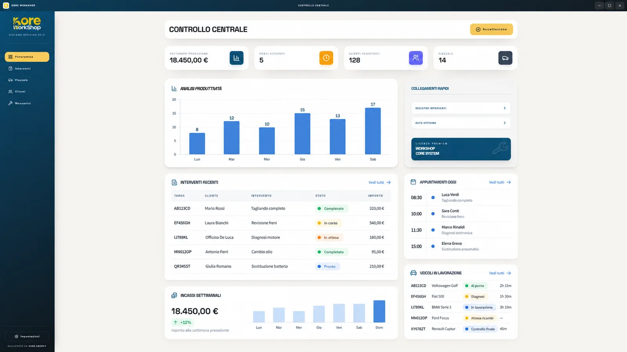Open the Auto Officina quick link
627x352 pixels.
(461, 123)
